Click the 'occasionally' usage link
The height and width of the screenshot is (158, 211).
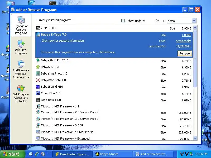pos(183,41)
